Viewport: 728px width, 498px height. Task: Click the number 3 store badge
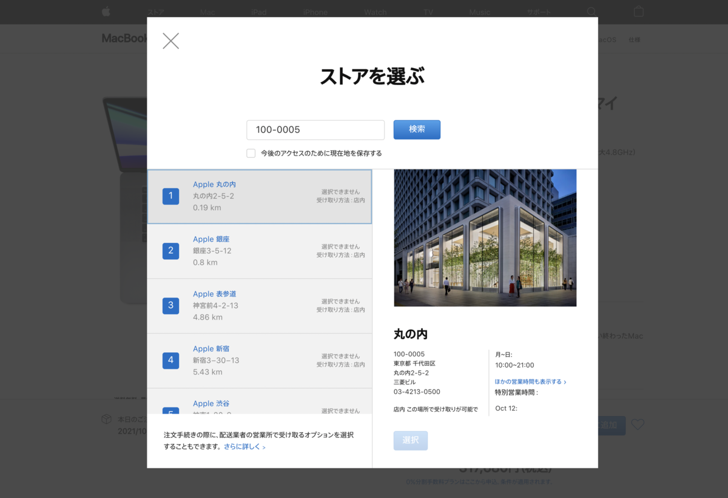click(x=170, y=305)
